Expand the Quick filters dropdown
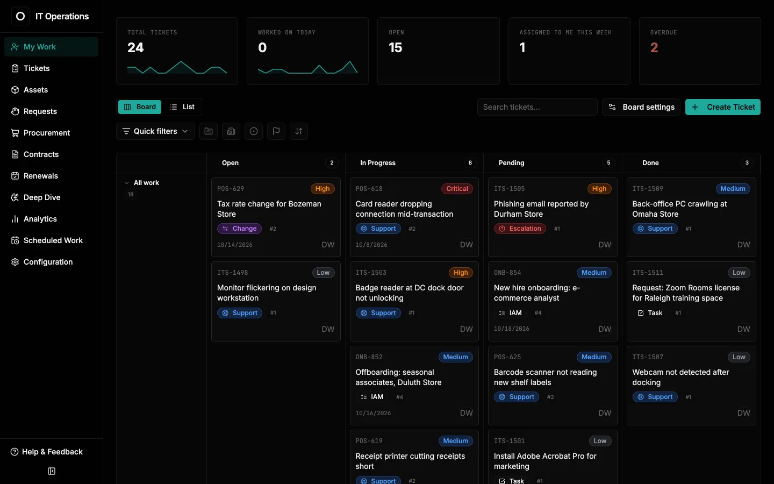774x484 pixels. 155,131
